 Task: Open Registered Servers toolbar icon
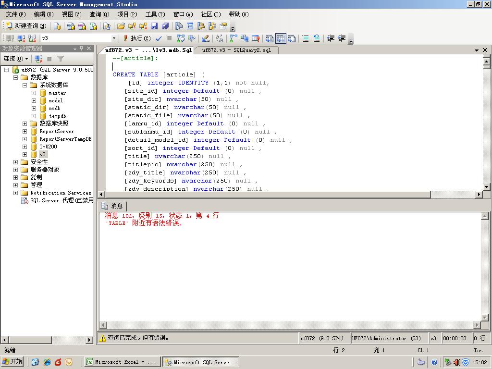point(179,26)
